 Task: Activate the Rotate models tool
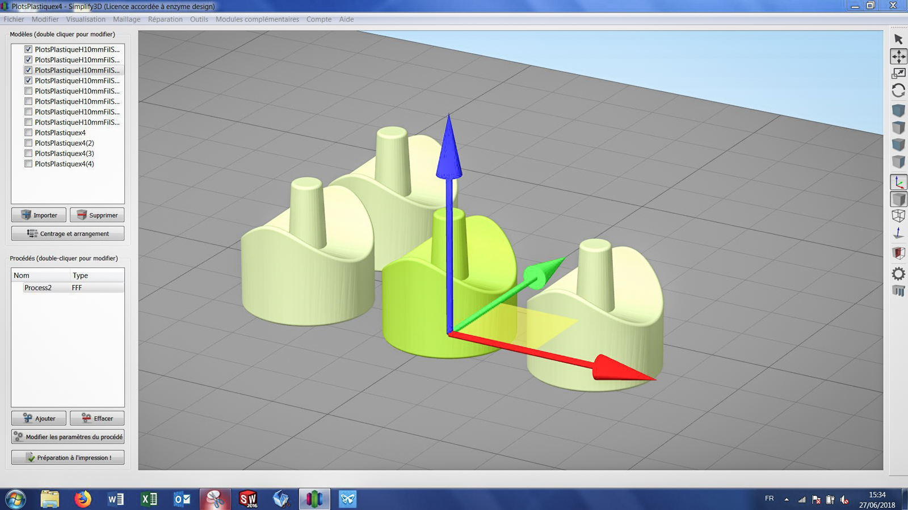(x=898, y=91)
